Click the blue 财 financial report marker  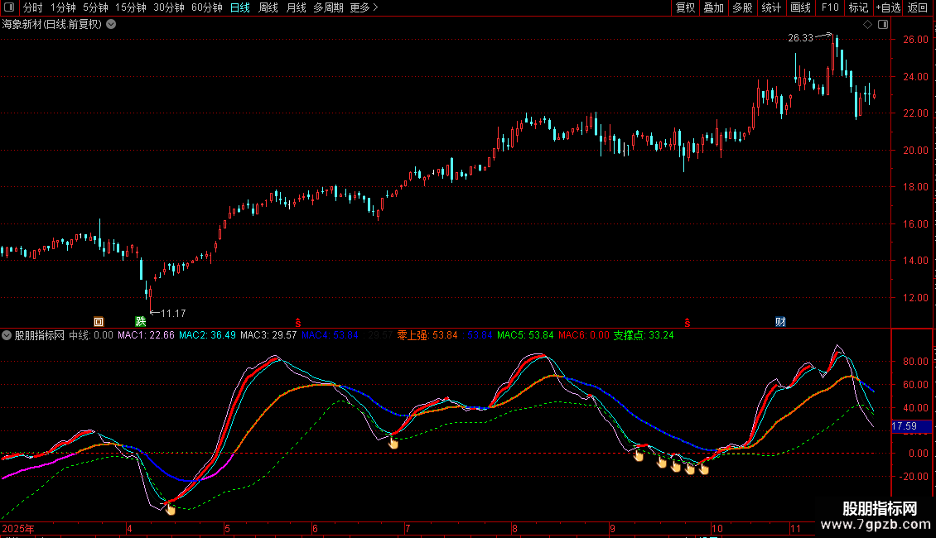click(780, 321)
